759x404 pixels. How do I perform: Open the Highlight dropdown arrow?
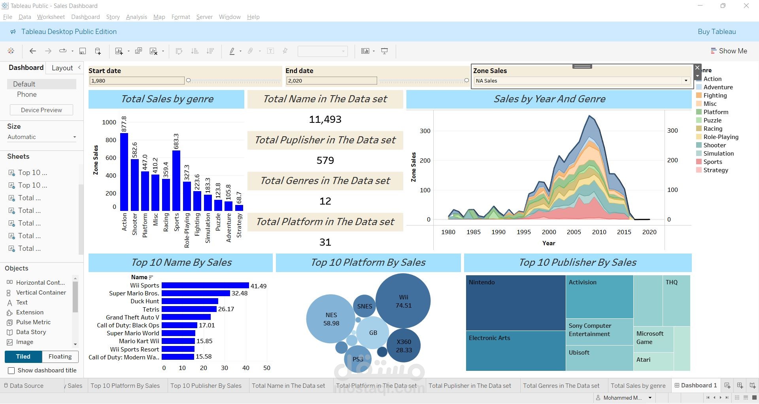pyautogui.click(x=240, y=51)
